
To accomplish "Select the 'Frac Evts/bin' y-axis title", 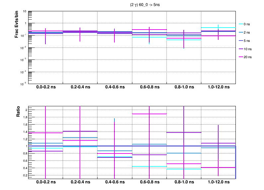I will [17, 24].
